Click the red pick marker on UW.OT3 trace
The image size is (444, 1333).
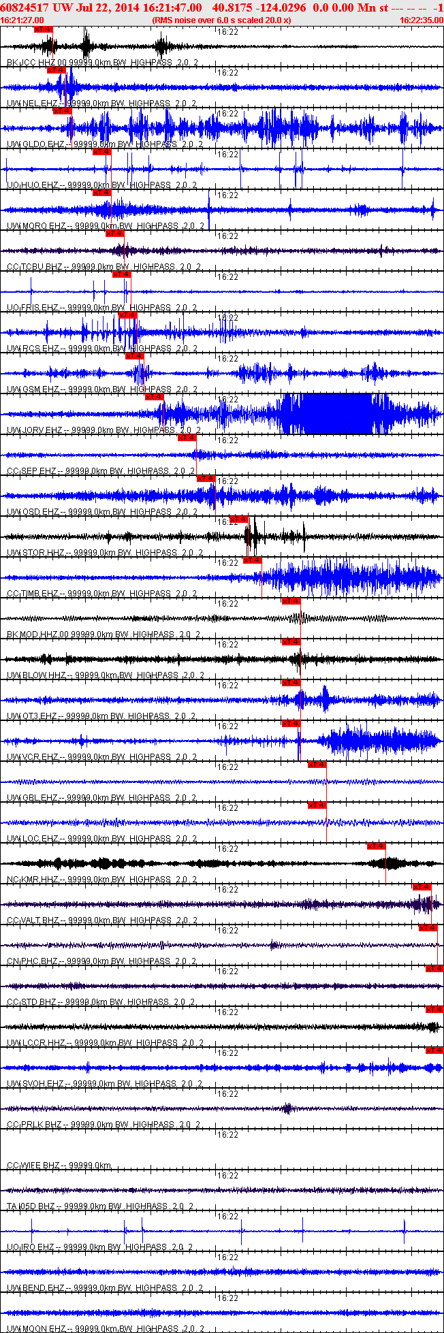tap(291, 683)
